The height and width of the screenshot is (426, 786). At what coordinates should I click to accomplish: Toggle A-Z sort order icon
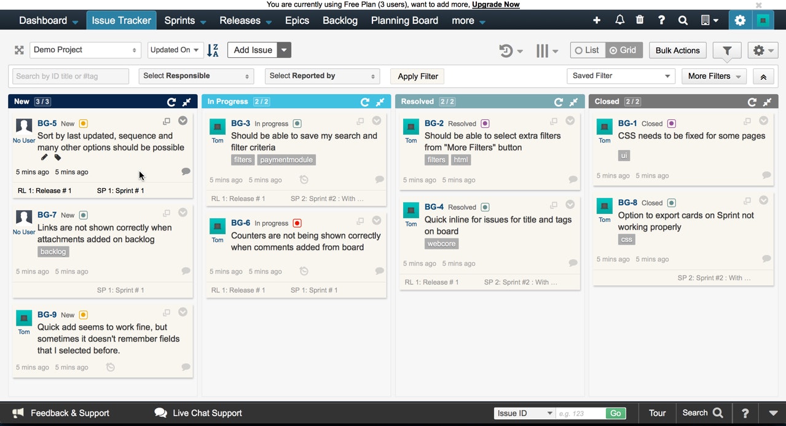(x=213, y=50)
